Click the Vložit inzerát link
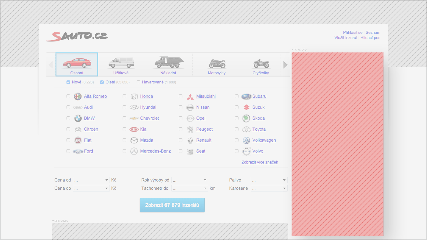427x240 pixels. point(346,38)
